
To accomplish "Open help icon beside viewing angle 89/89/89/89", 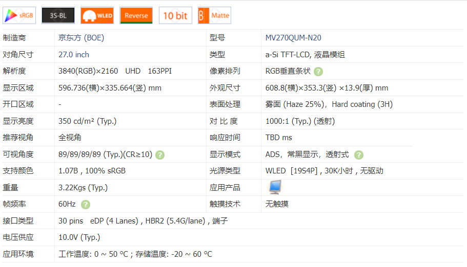I will [160, 155].
